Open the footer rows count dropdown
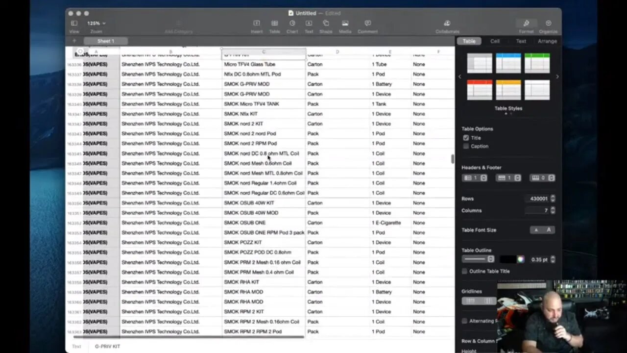This screenshot has height=353, width=627. point(543,178)
